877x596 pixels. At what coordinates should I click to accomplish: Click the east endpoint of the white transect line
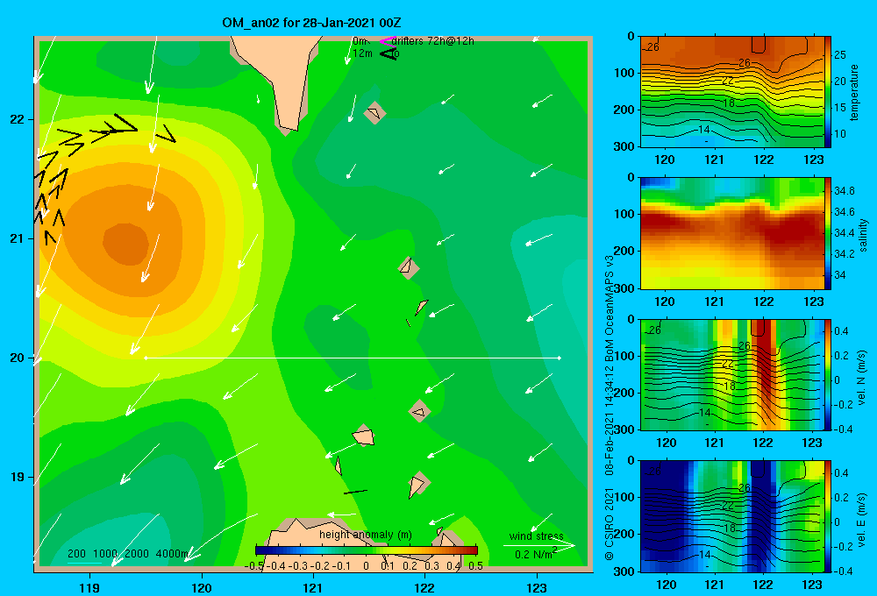pos(560,358)
